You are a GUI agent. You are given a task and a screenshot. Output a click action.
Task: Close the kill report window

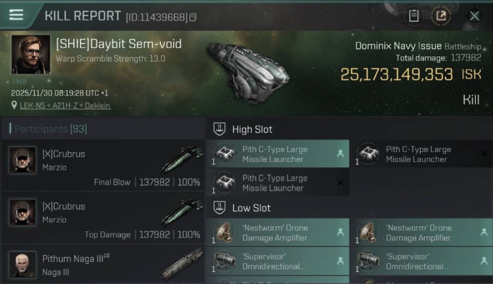click(x=474, y=16)
